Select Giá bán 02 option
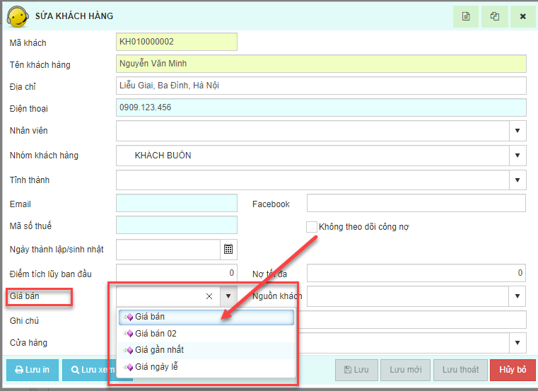538x391 pixels. [156, 333]
